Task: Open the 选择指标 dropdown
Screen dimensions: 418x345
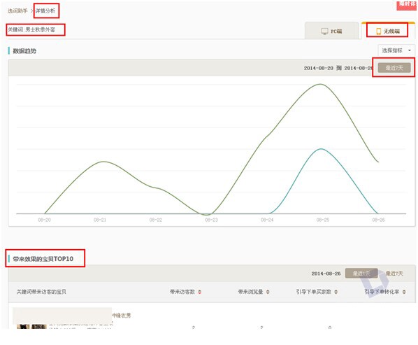Action: [x=396, y=50]
